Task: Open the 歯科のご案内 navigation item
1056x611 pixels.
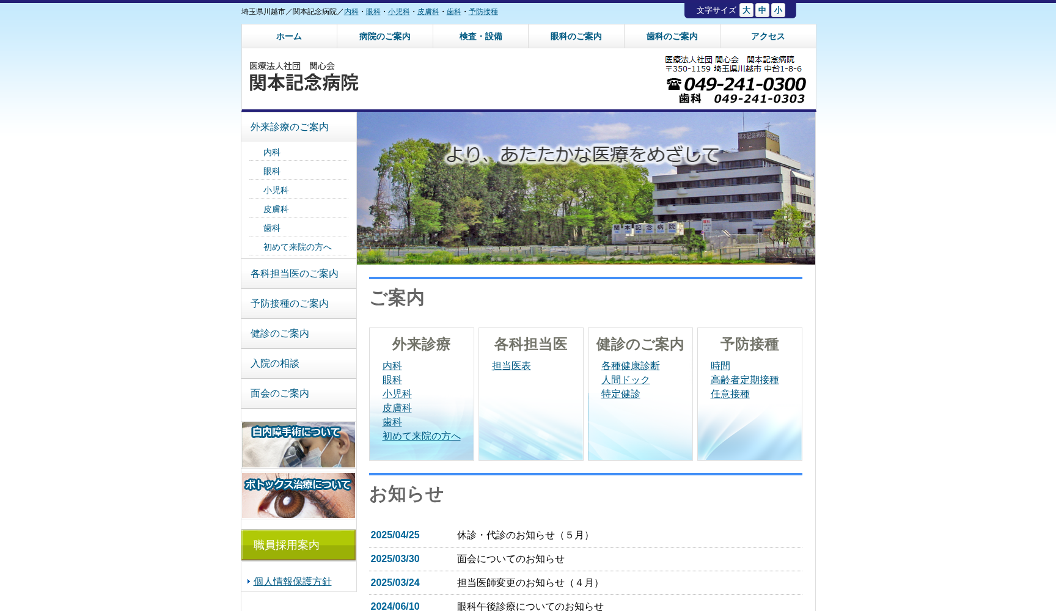Action: pos(671,36)
